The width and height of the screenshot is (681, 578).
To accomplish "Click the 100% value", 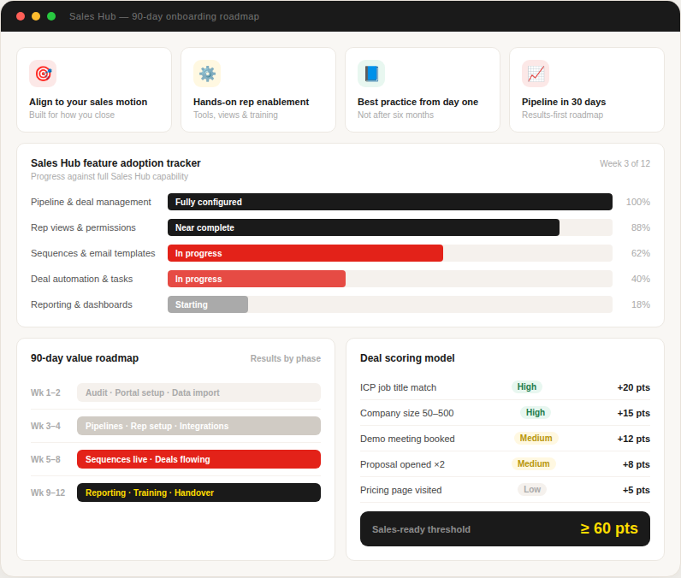I will tap(637, 202).
